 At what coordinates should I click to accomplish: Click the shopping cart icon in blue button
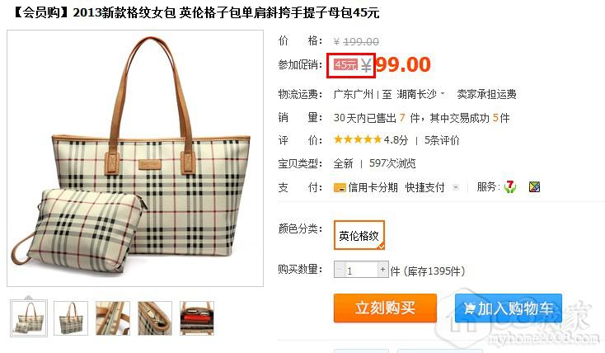click(x=469, y=308)
